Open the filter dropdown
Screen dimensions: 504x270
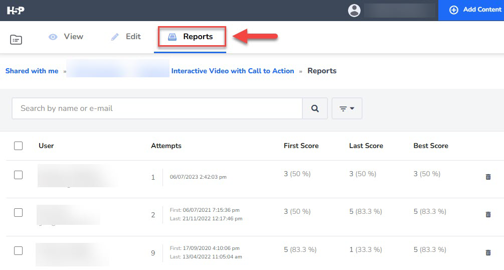coord(347,108)
